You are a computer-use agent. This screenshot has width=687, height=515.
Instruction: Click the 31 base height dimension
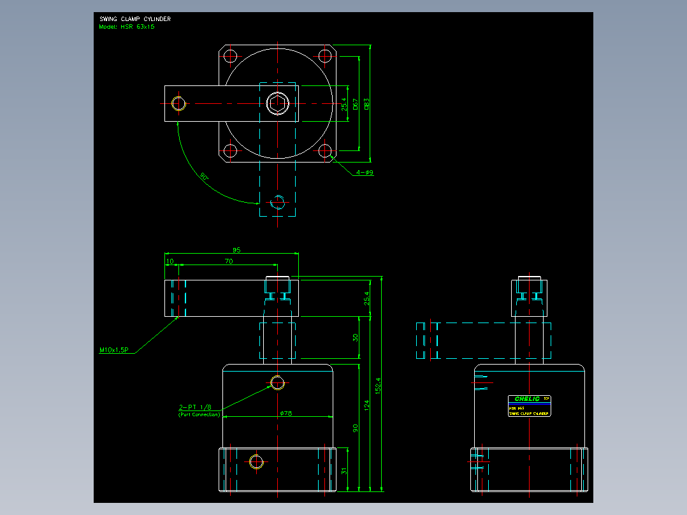pyautogui.click(x=344, y=471)
